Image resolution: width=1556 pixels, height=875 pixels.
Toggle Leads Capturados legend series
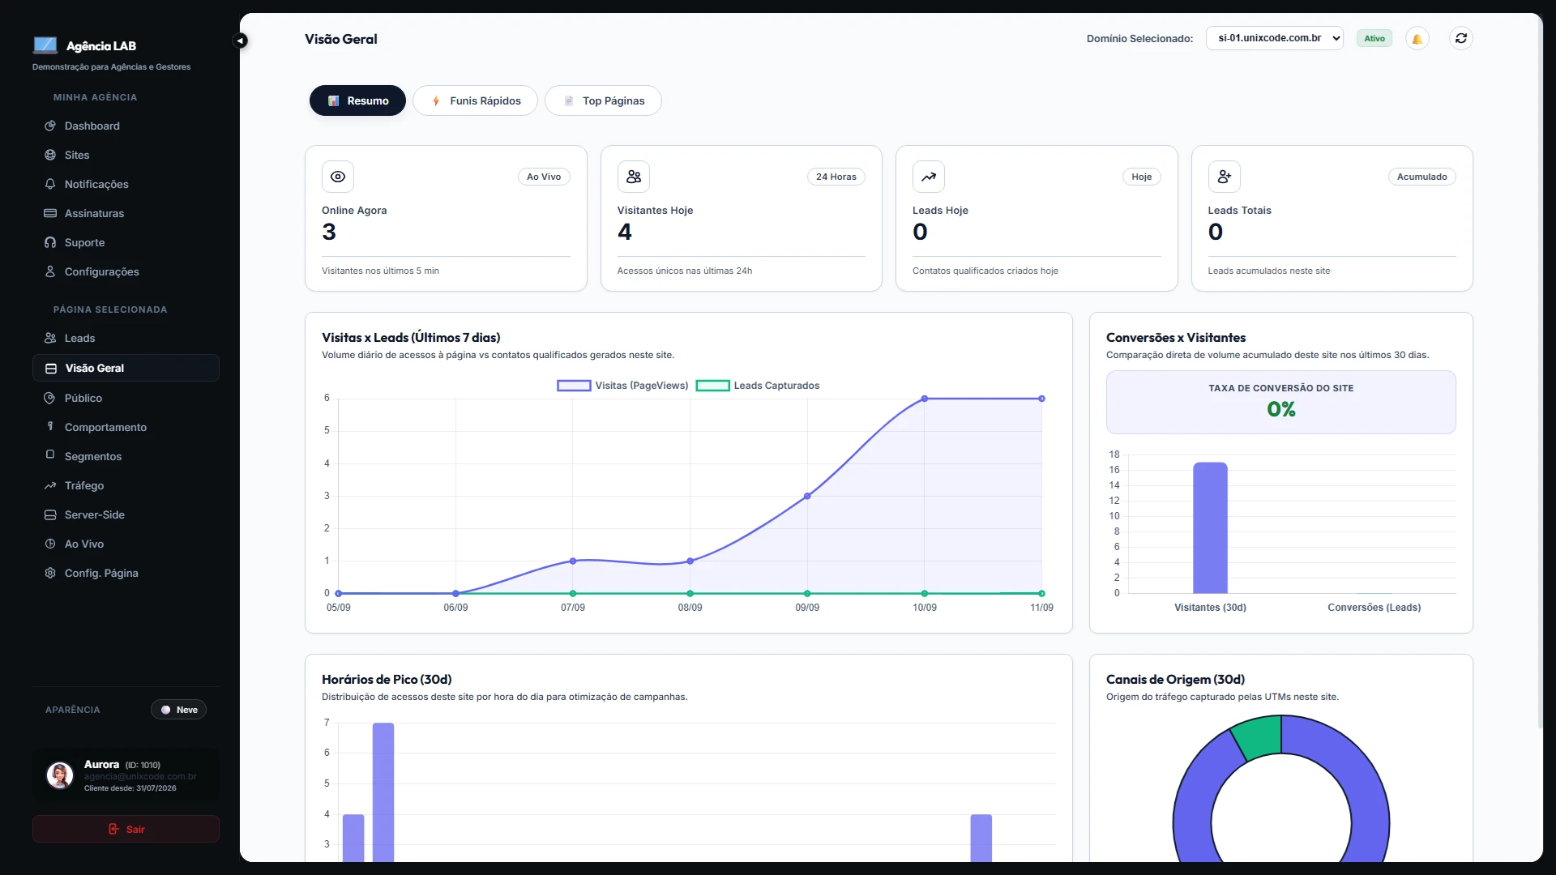click(758, 386)
